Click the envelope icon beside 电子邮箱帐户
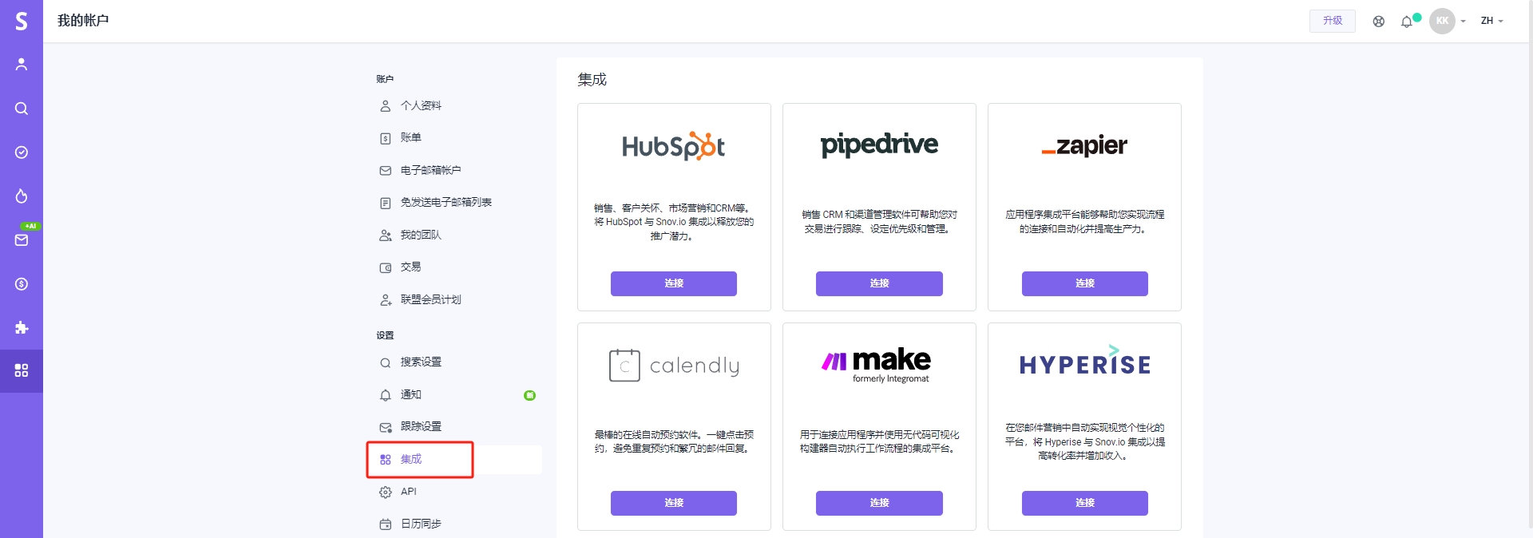This screenshot has height=538, width=1533. [x=385, y=170]
